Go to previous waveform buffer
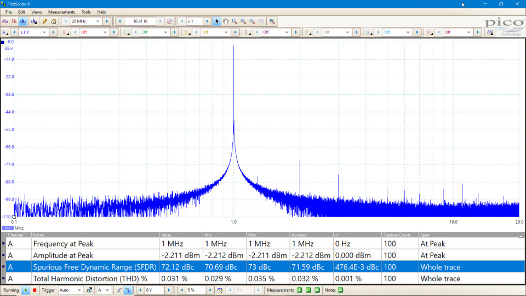Viewport: 526px width, 296px height. click(x=119, y=21)
